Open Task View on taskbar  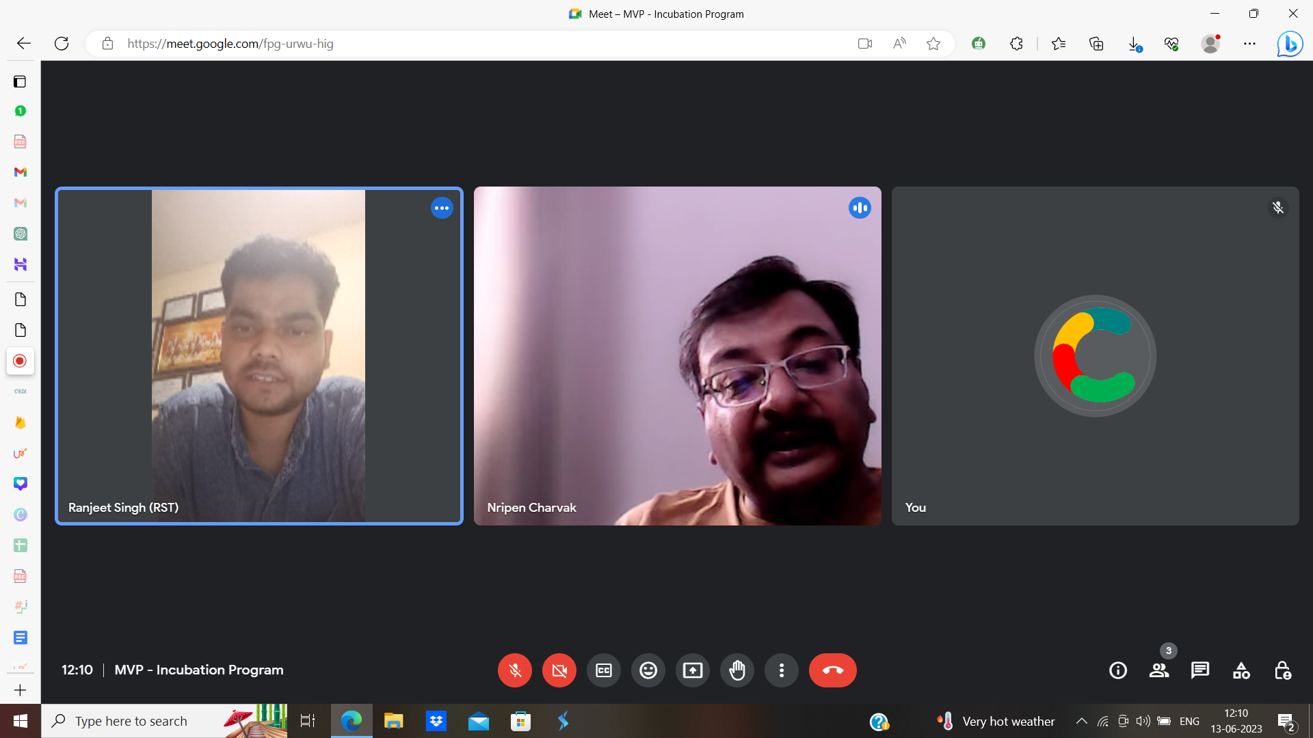click(308, 721)
